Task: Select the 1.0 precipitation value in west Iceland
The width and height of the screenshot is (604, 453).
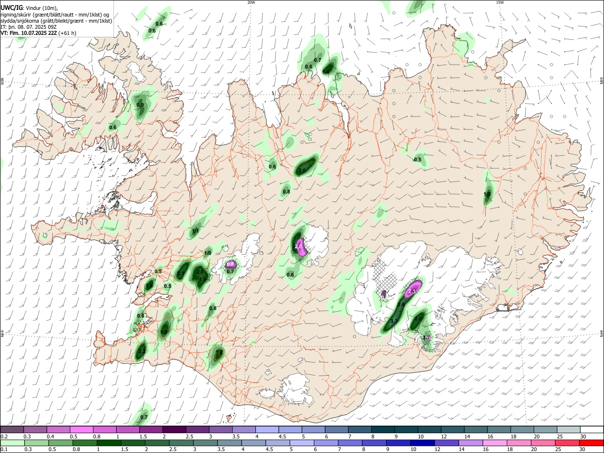Action: point(208,253)
